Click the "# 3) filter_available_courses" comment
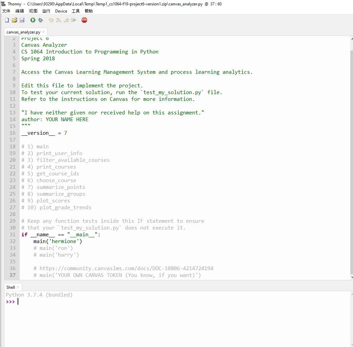 point(65,160)
